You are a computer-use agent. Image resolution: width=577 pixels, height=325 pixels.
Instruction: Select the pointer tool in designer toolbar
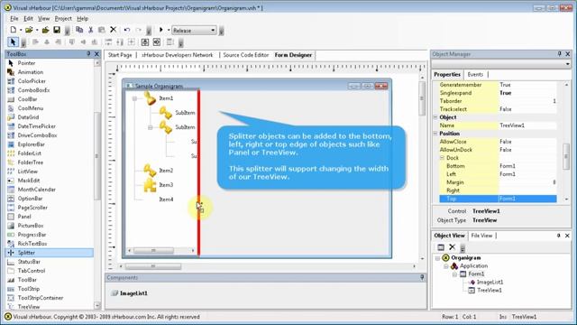(13, 42)
